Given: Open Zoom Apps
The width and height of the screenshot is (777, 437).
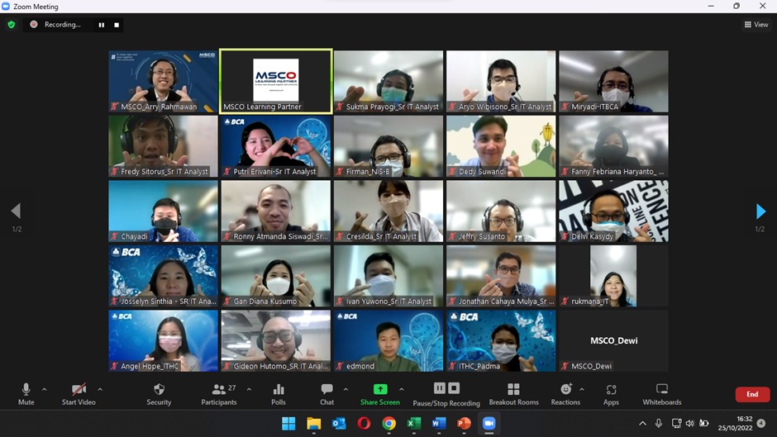Looking at the screenshot, I should point(611,394).
